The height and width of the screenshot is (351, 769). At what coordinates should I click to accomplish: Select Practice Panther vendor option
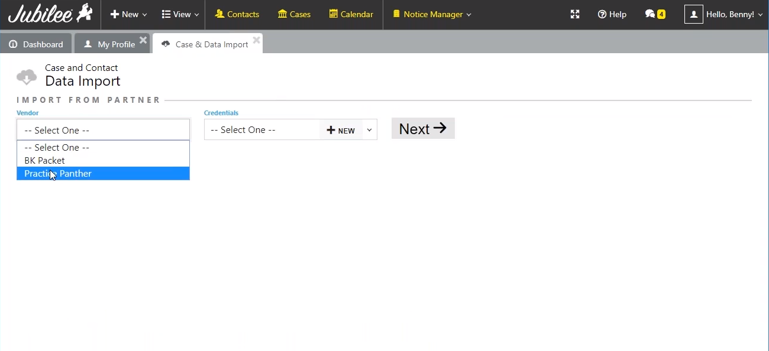[103, 174]
